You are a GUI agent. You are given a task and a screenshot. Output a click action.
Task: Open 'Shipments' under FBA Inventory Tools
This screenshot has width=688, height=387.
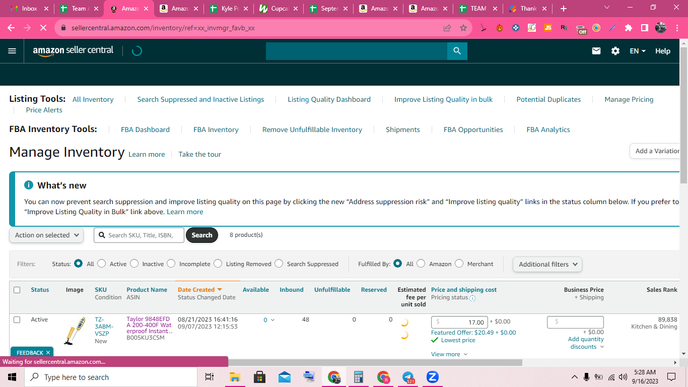(x=402, y=130)
